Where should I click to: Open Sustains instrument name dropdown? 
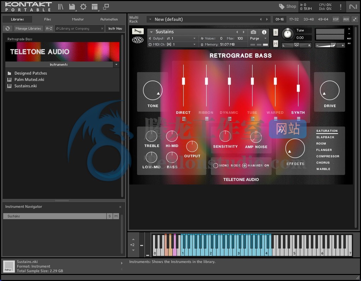pos(151,32)
